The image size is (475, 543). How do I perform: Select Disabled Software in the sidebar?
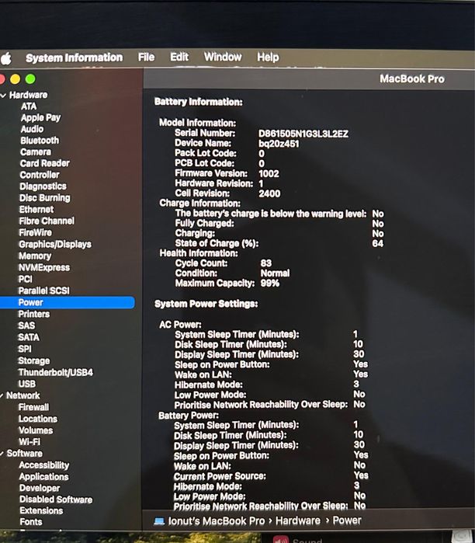click(56, 499)
